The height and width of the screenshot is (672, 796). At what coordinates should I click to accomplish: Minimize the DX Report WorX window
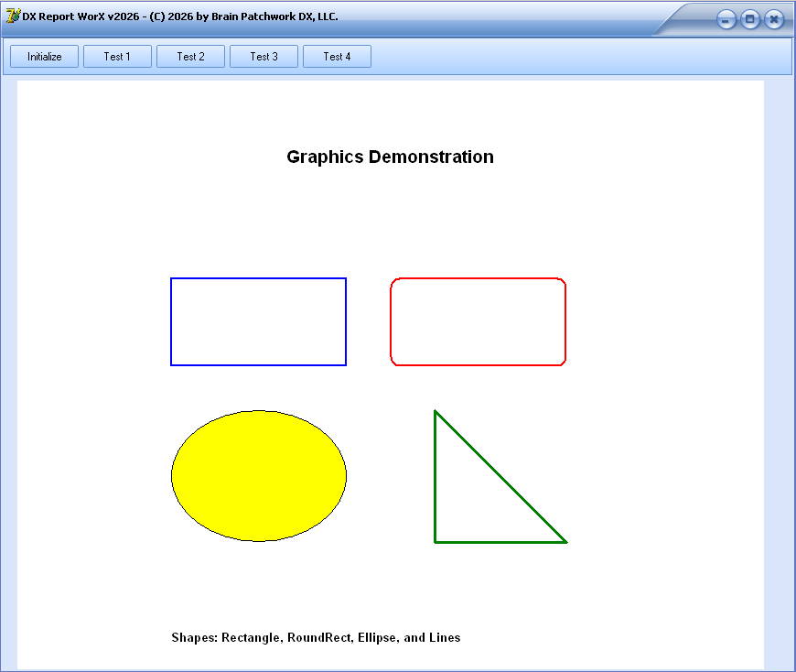point(726,19)
